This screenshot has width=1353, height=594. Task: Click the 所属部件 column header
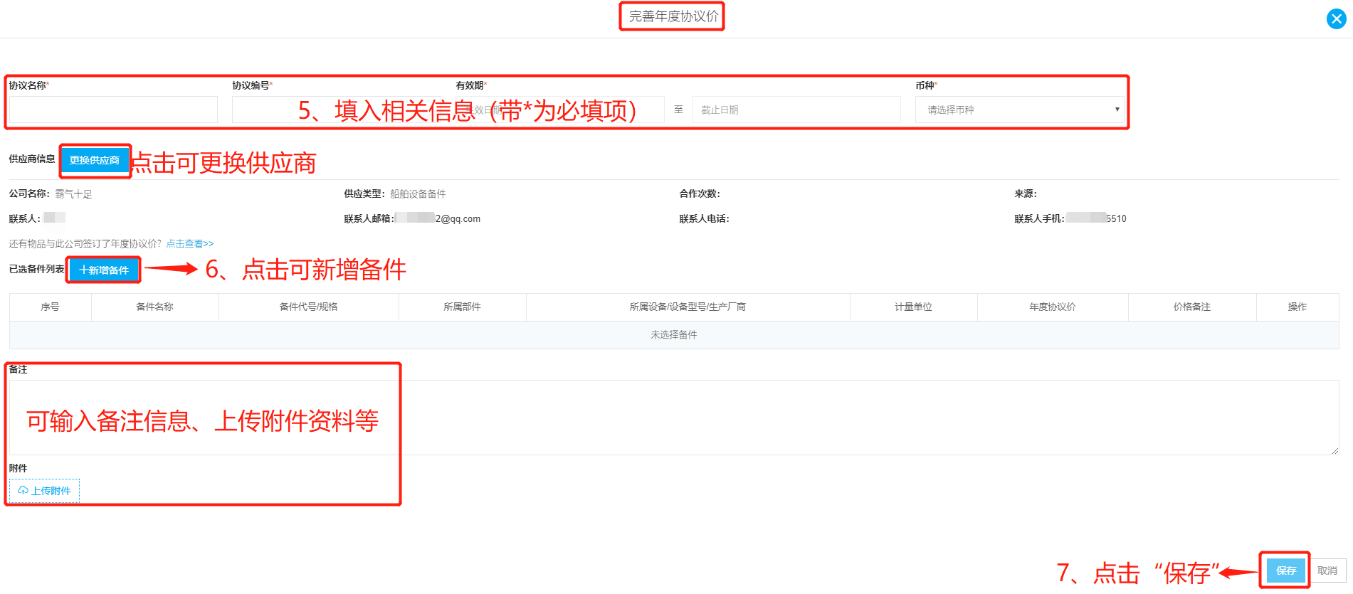(462, 307)
